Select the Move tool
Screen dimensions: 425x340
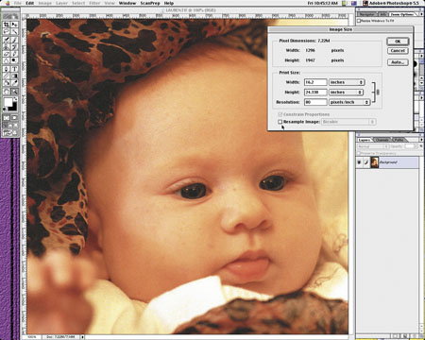click(x=14, y=25)
